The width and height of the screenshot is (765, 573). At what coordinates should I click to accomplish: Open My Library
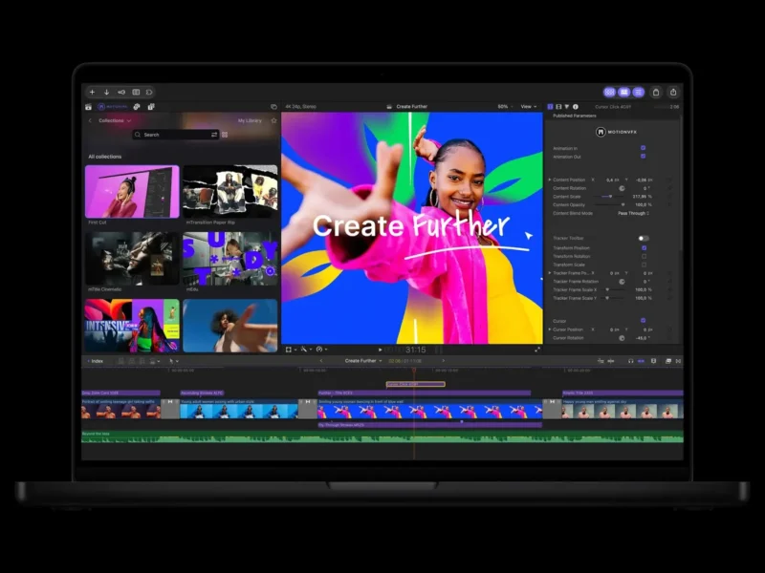point(250,120)
